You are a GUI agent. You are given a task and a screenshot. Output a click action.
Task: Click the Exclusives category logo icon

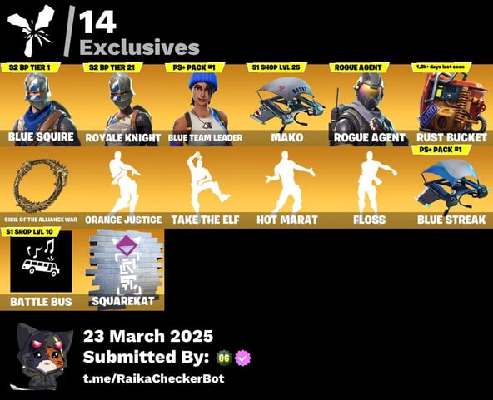pos(31,31)
